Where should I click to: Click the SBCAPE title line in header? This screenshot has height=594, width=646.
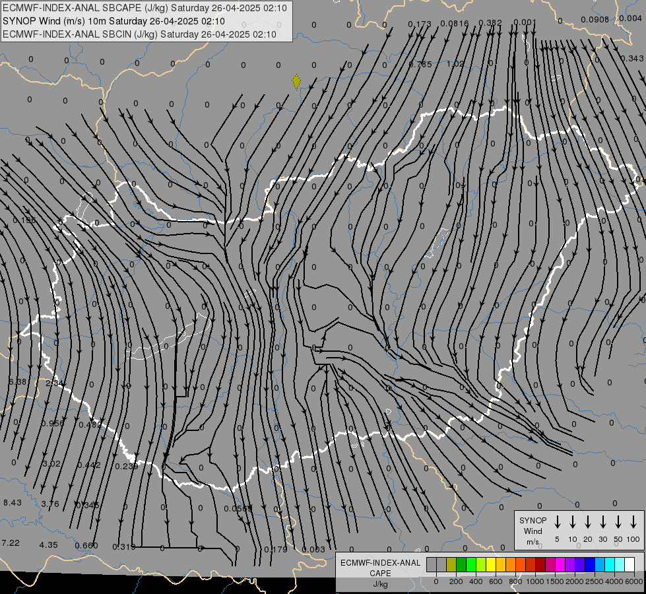tap(145, 8)
